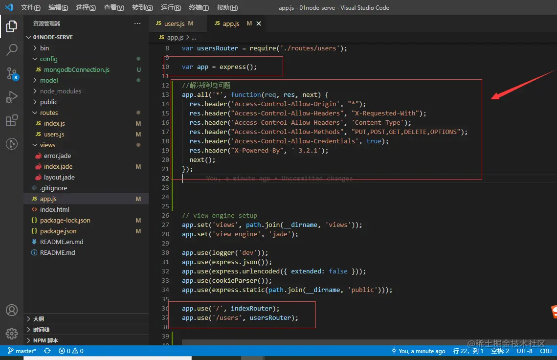557x360 pixels.
Task: Open the Manage gear icon
Action: (x=11, y=334)
